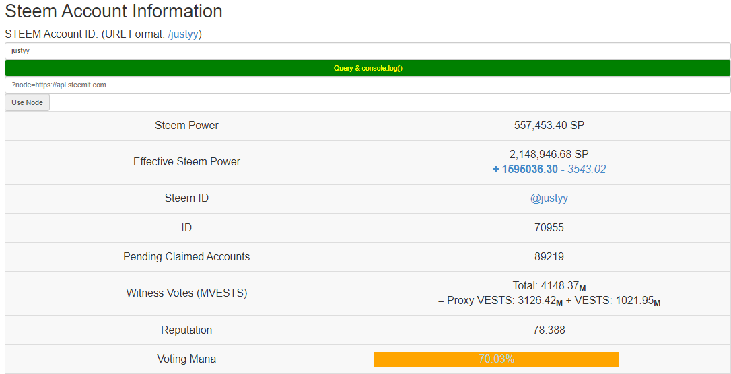This screenshot has height=374, width=731.
Task: Select the Reputation row label
Action: click(x=186, y=330)
